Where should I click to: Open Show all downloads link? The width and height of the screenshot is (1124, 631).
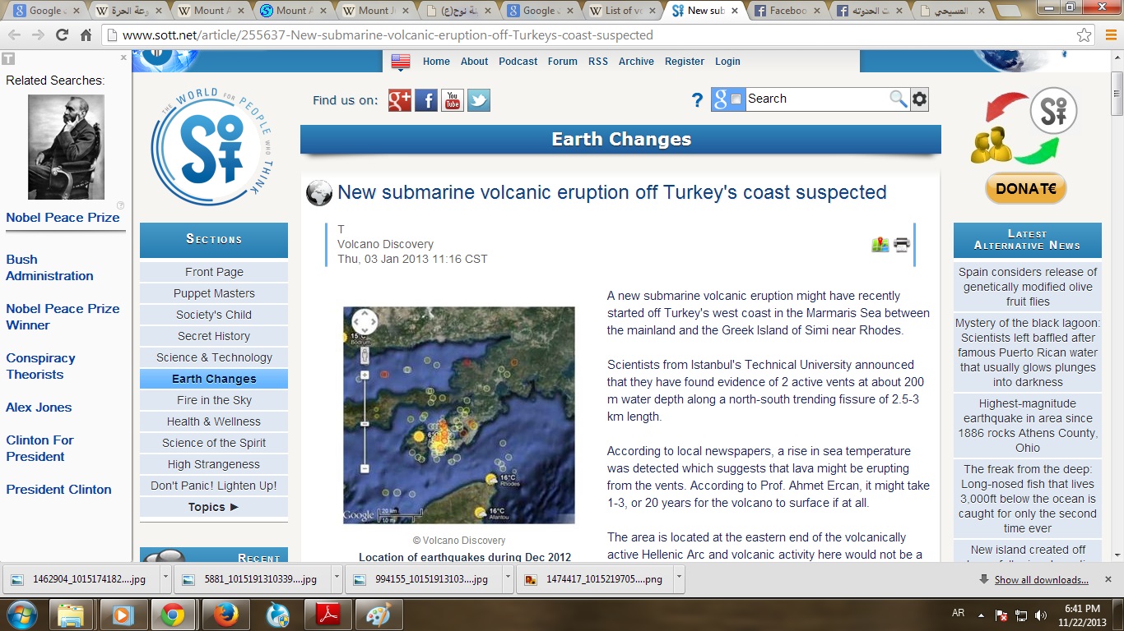[1041, 580]
